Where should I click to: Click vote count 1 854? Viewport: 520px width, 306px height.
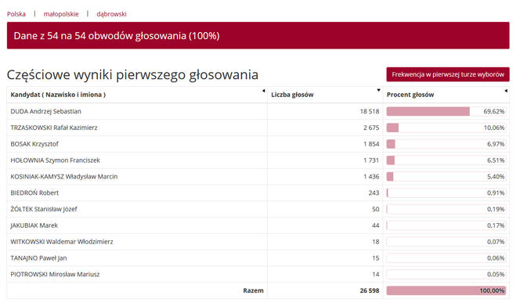(x=371, y=144)
